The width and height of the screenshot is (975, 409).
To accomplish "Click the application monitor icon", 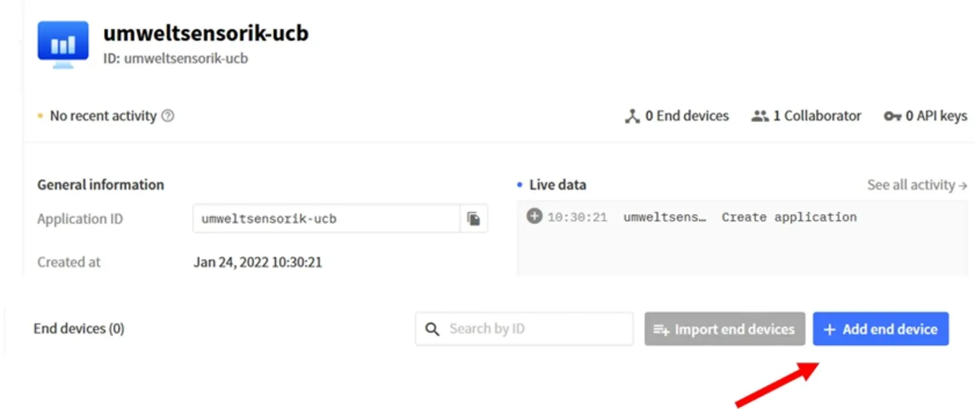I will (x=63, y=44).
